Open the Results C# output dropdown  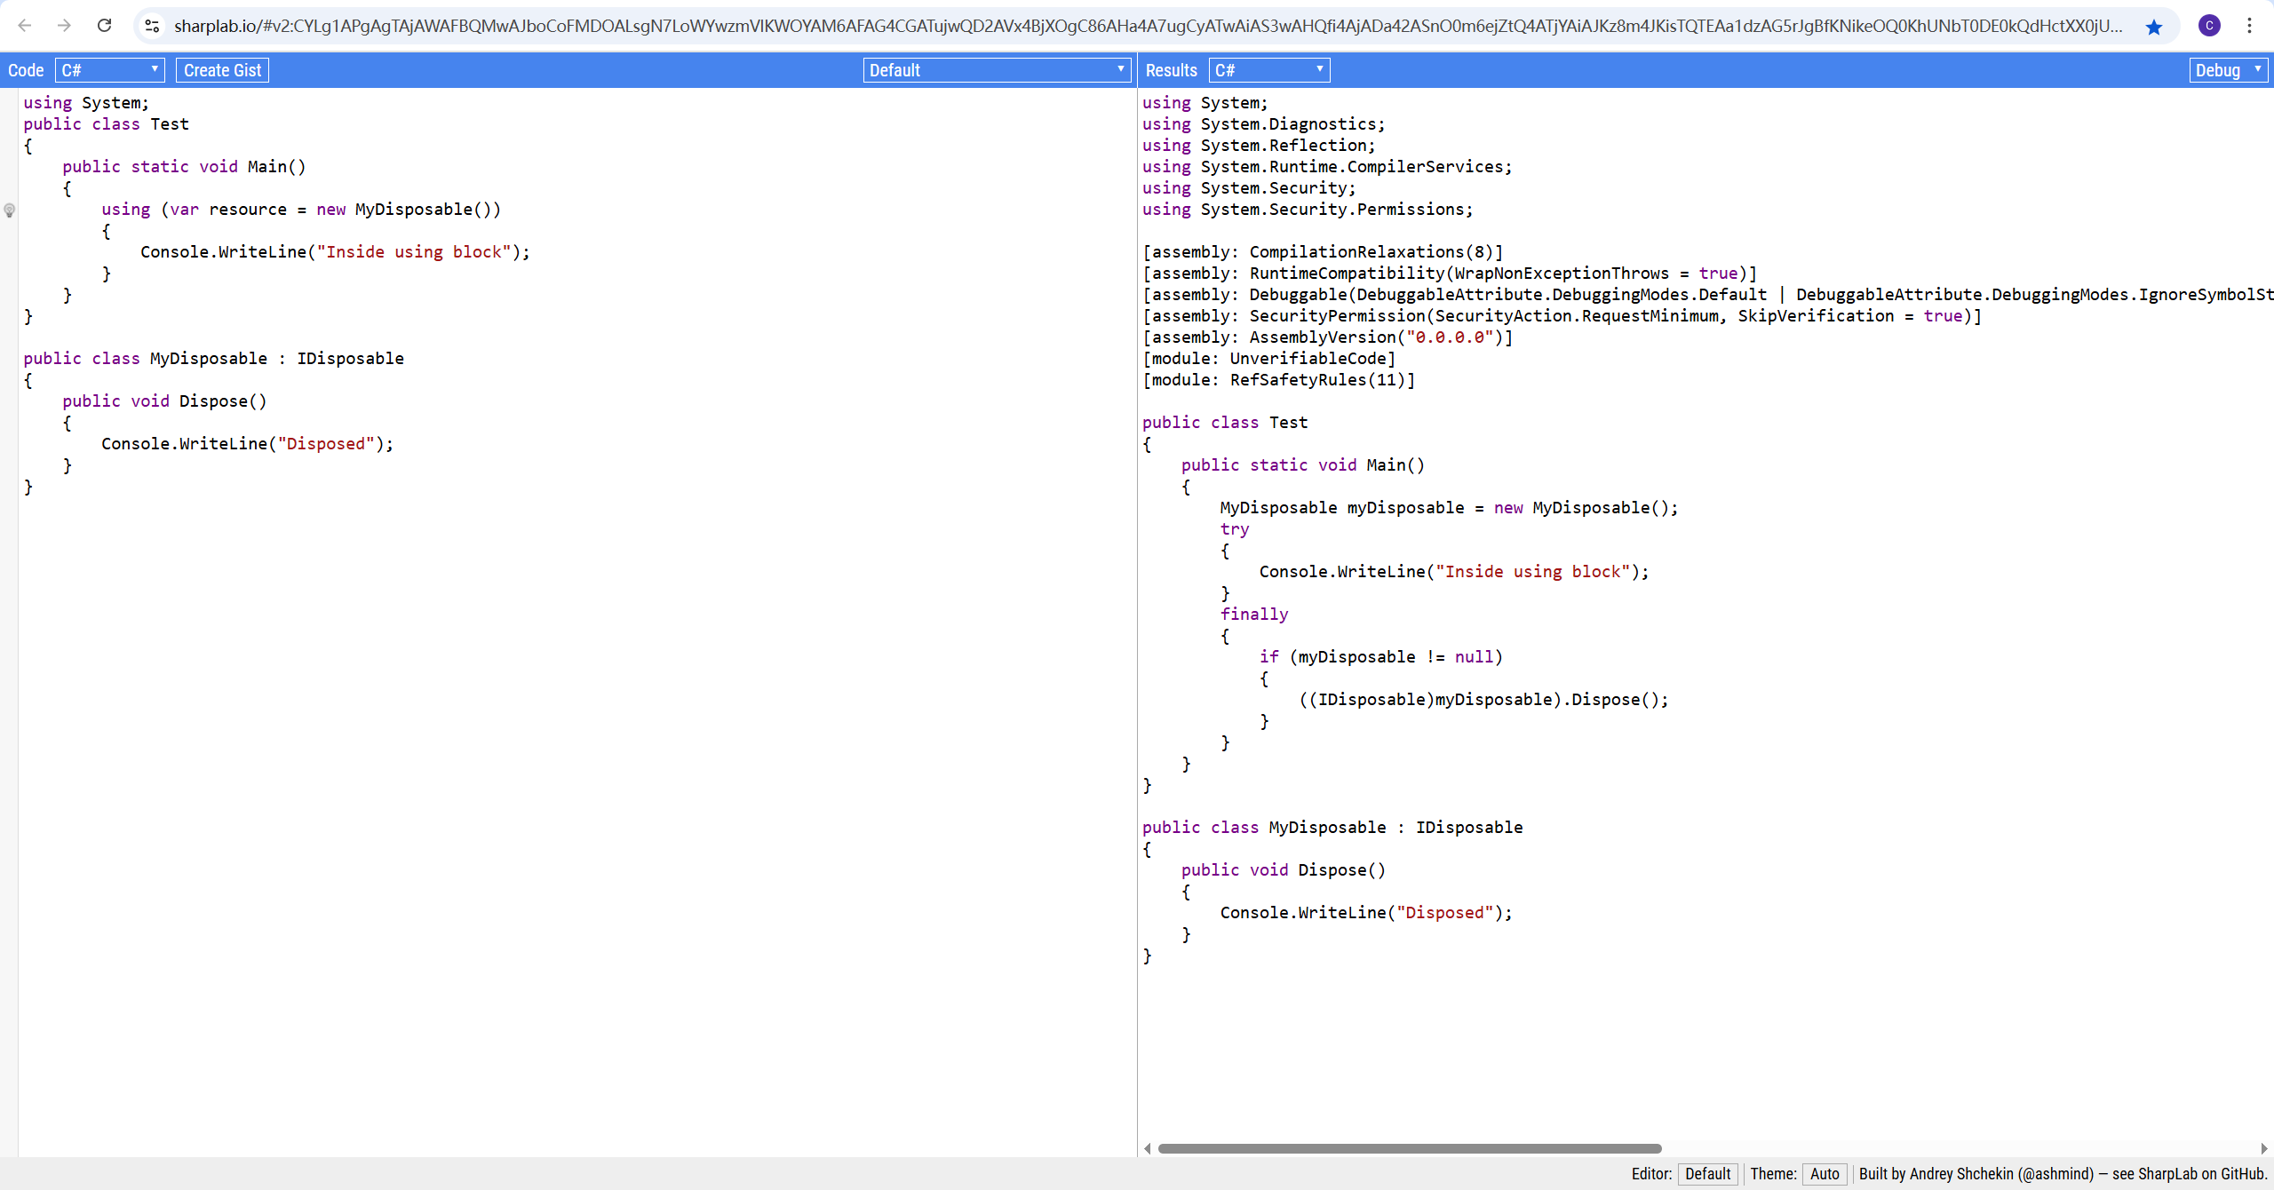click(x=1268, y=70)
